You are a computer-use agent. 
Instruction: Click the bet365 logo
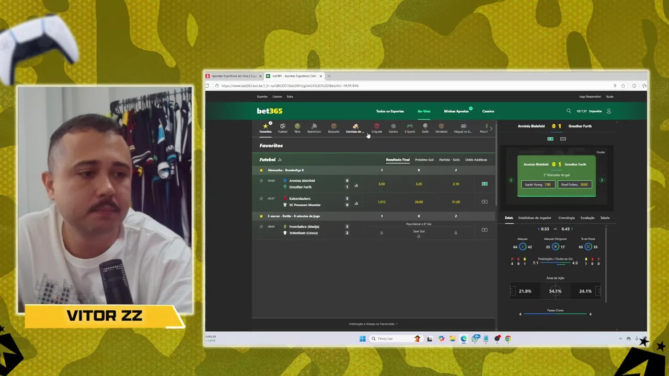click(269, 111)
